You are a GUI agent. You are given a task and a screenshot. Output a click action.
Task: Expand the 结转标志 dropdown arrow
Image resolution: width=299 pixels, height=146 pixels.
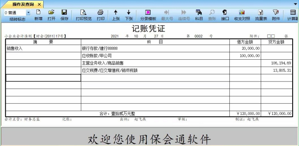click(28, 13)
